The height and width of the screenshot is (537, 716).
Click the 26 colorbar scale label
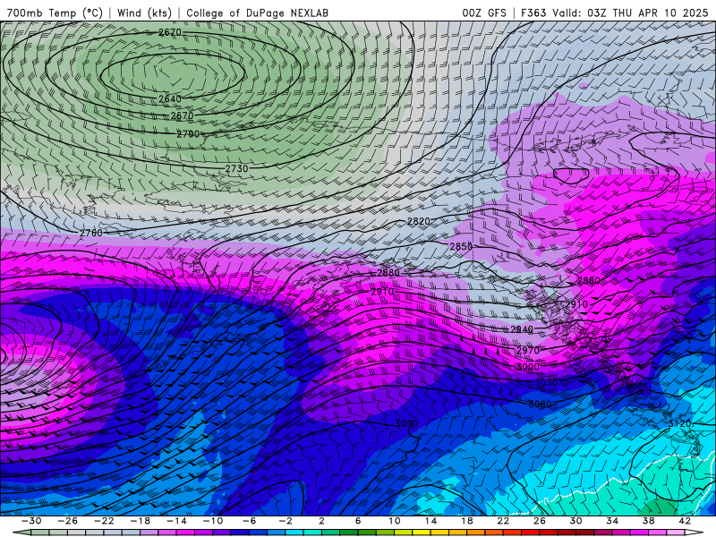coord(540,521)
